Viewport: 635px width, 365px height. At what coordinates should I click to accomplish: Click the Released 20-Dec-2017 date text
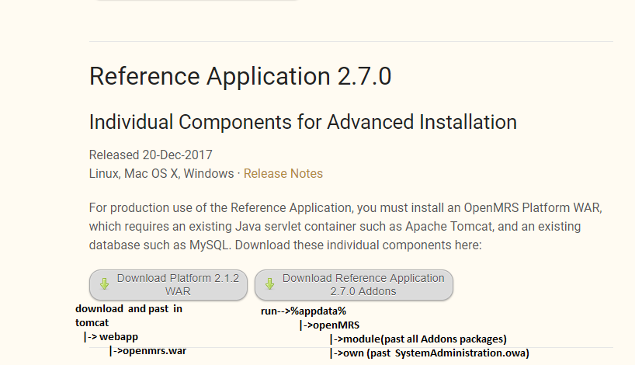(x=151, y=155)
